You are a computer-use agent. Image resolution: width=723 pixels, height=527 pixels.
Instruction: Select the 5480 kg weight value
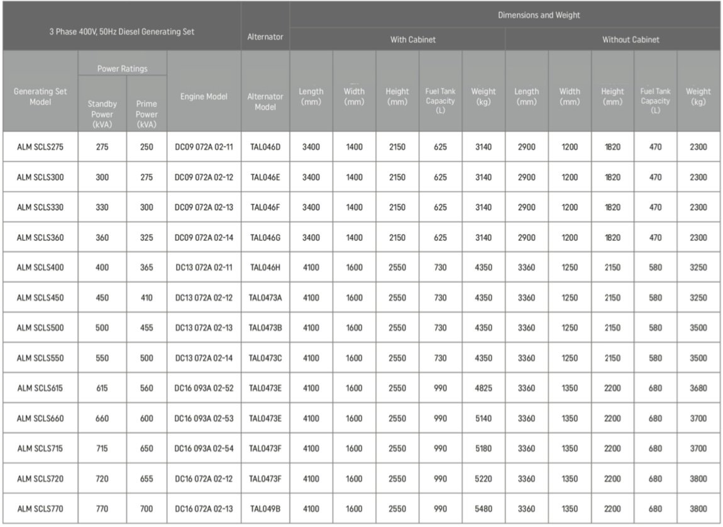tap(483, 509)
